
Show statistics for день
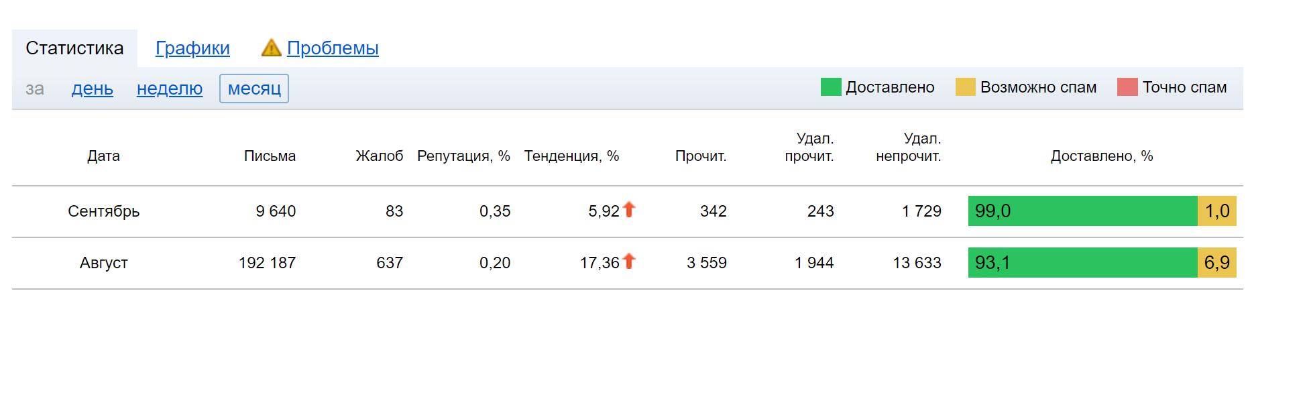point(93,89)
